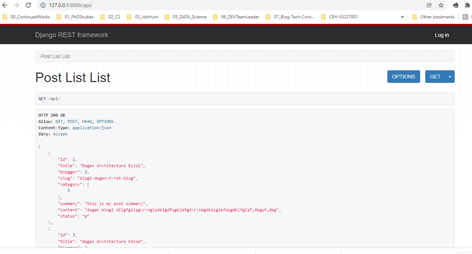
Task: Click the Django REST framework brand link
Action: click(x=72, y=35)
